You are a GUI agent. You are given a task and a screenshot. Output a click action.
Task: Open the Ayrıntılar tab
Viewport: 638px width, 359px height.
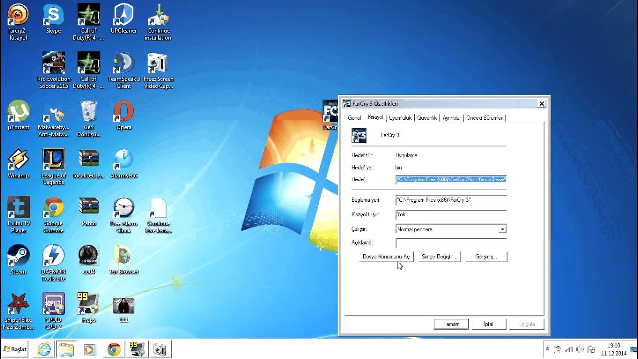[x=452, y=118]
